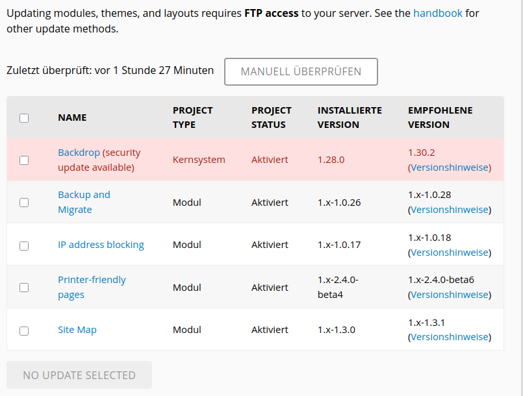Read Versionshinweise for IP address blocking
The height and width of the screenshot is (396, 523).
[x=448, y=252]
